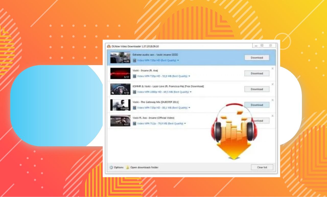
Task: Click the DLNow app icon in title bar
Action: [109, 46]
